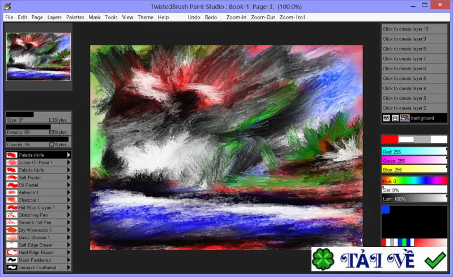Expand the Charcoal 1 brush arrow

(69, 200)
